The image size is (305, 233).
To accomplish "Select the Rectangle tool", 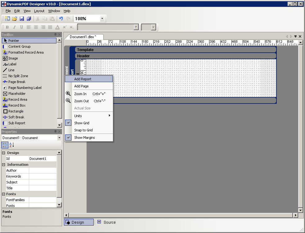I will [29, 111].
